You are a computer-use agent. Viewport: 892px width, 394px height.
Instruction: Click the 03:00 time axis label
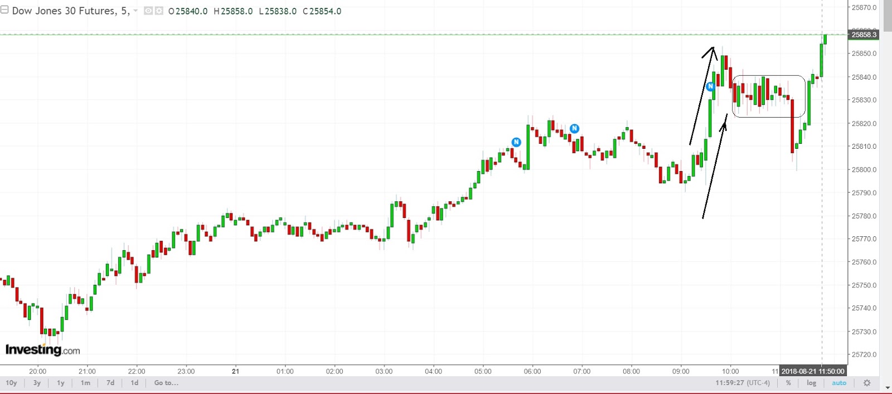384,371
